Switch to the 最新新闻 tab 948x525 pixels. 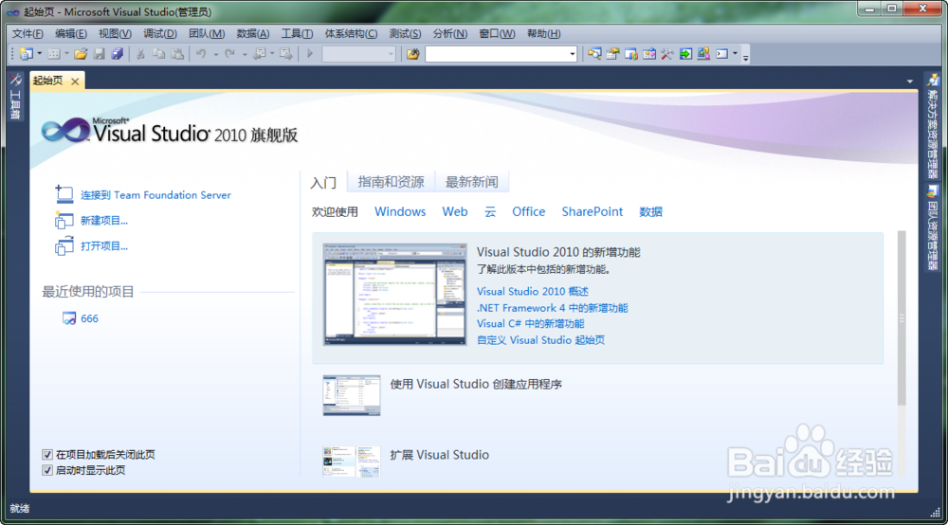(471, 182)
